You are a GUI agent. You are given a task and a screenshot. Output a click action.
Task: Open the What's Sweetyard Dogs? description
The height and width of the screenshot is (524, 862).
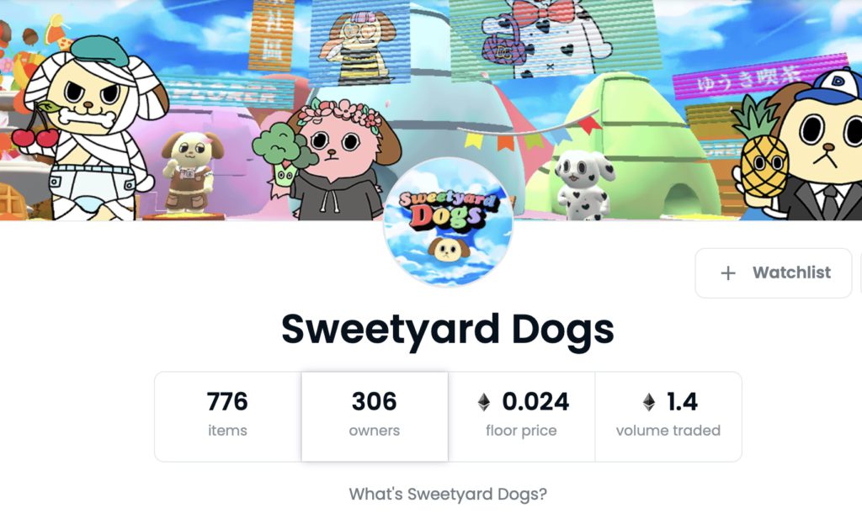pyautogui.click(x=448, y=494)
